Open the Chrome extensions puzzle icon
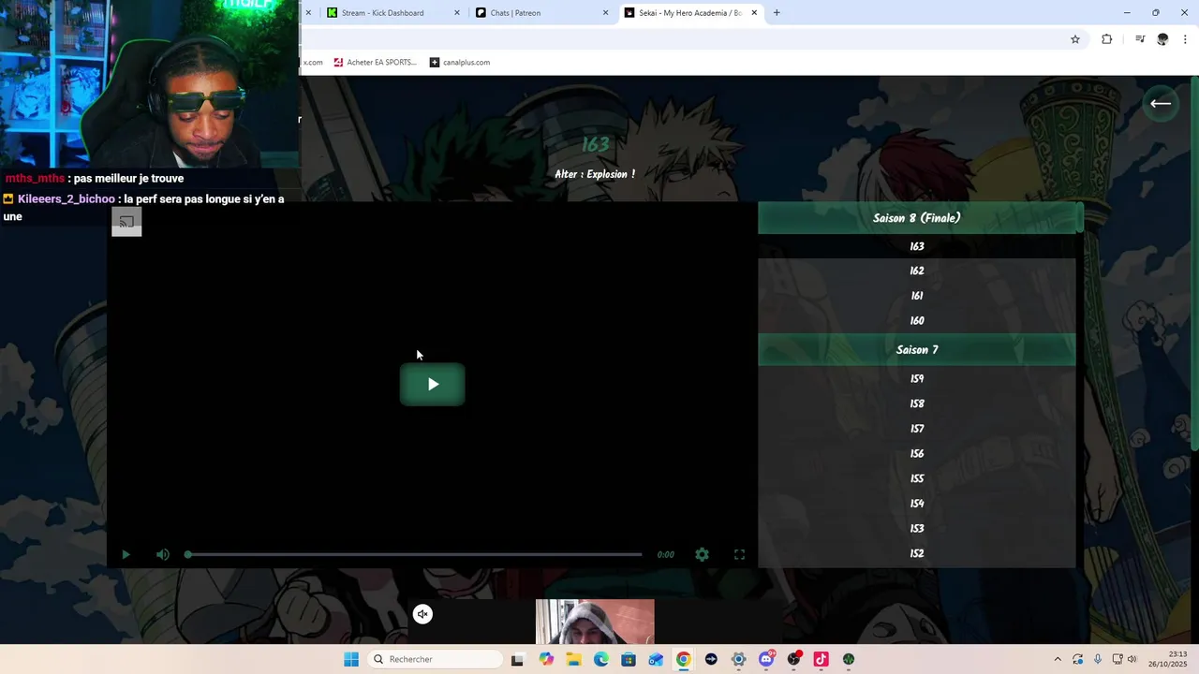 click(x=1106, y=39)
